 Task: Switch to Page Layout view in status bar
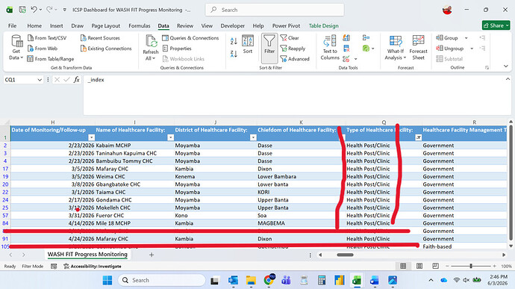(419, 266)
